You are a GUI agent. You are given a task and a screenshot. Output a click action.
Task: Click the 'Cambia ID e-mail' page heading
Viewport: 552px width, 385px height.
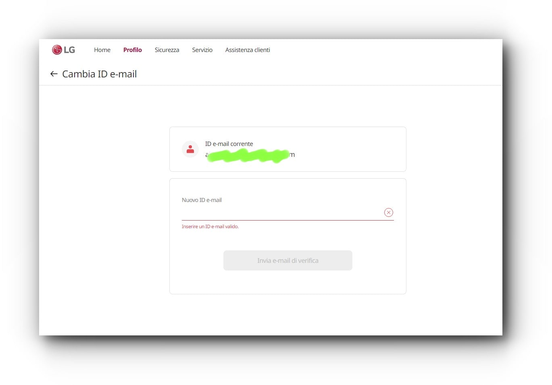[x=100, y=74]
